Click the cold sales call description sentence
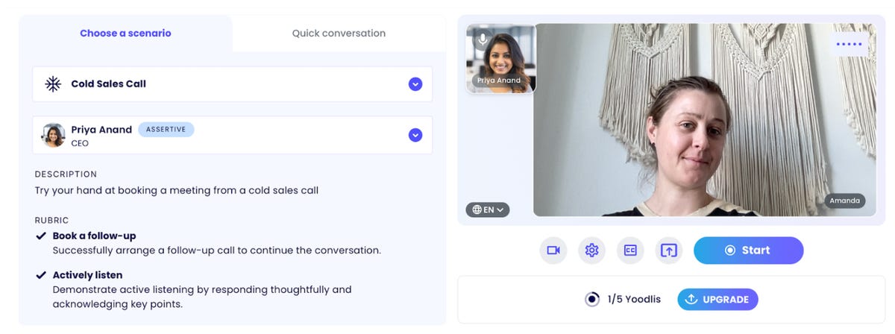 (177, 190)
